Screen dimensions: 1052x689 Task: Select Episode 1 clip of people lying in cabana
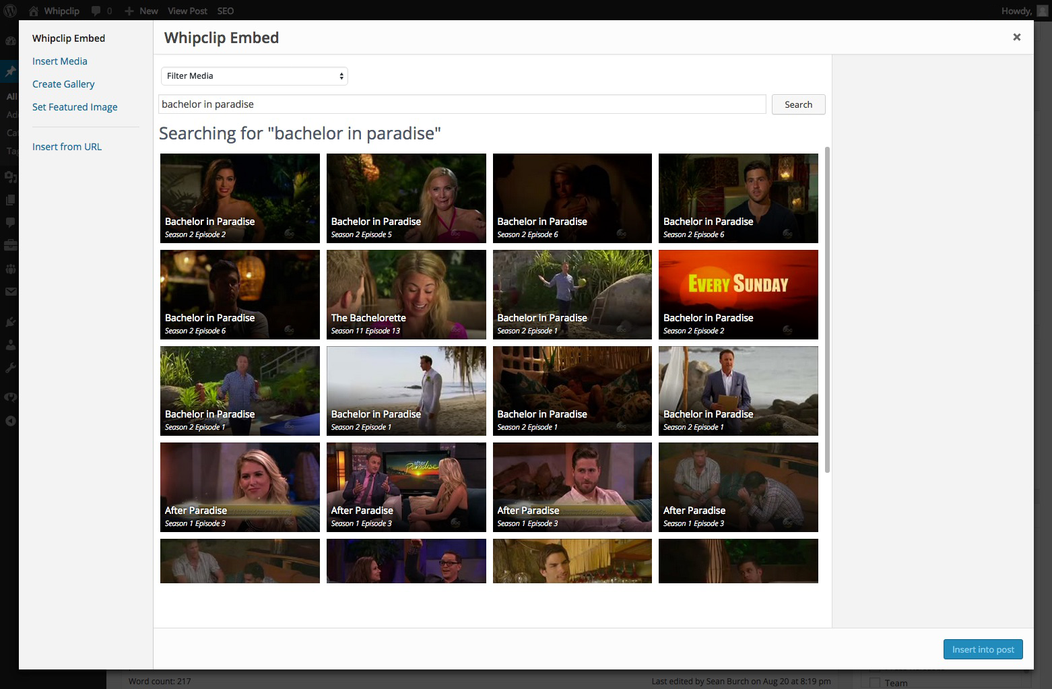(x=572, y=391)
